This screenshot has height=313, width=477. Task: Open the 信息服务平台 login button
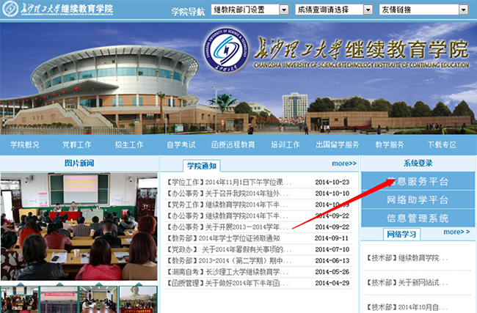[418, 181]
